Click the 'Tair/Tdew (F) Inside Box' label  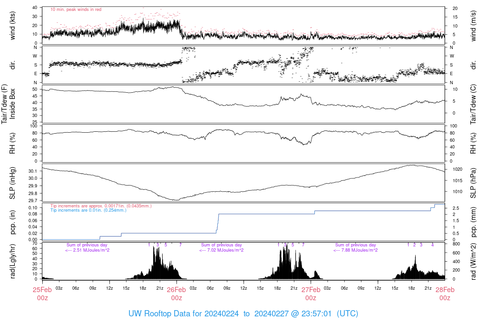pyautogui.click(x=9, y=104)
